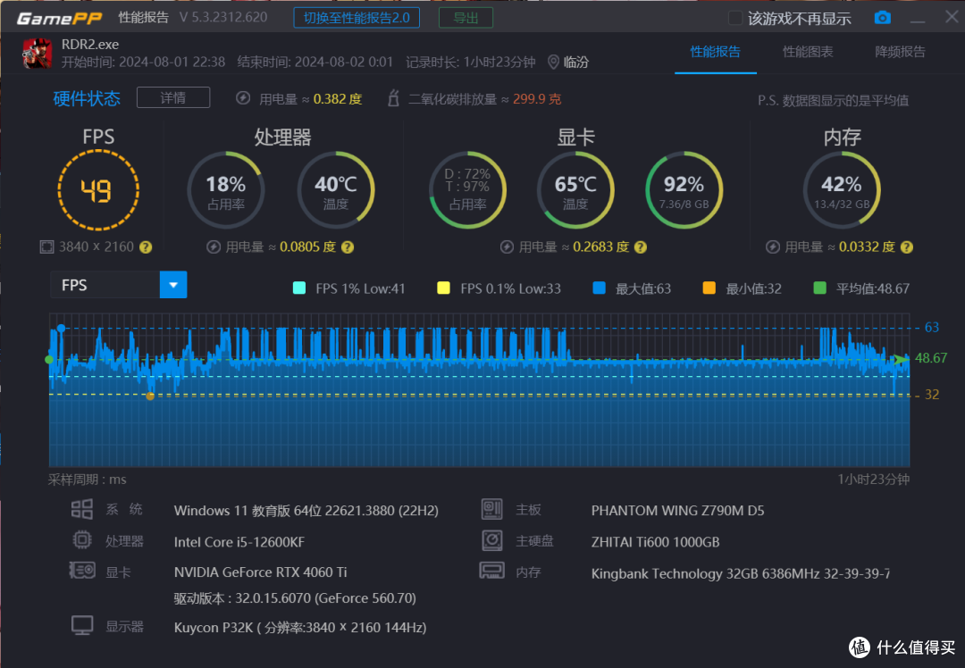Click the Intel Core i5-12600KF text
965x668 pixels.
click(239, 542)
